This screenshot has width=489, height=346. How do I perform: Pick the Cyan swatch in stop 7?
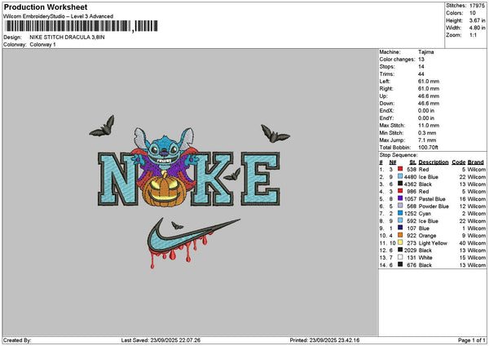coord(400,213)
